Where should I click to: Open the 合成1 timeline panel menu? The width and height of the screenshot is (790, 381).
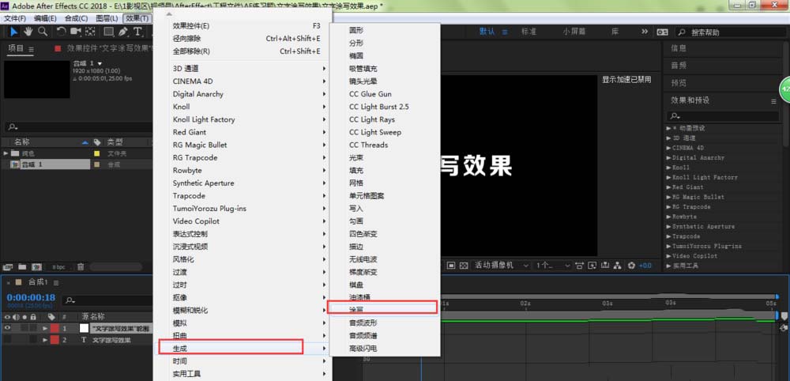coord(56,282)
